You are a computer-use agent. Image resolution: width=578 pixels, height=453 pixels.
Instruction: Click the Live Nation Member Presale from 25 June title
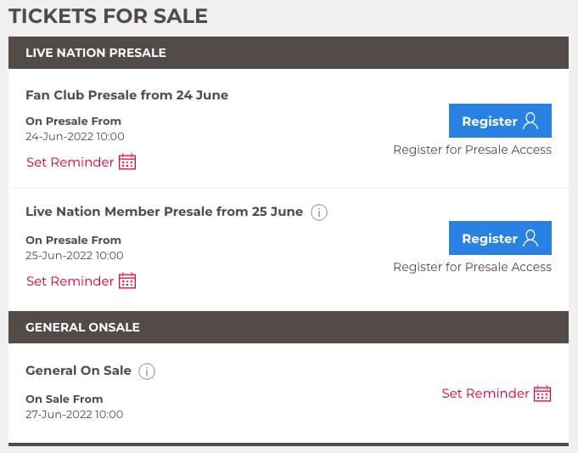click(x=164, y=212)
